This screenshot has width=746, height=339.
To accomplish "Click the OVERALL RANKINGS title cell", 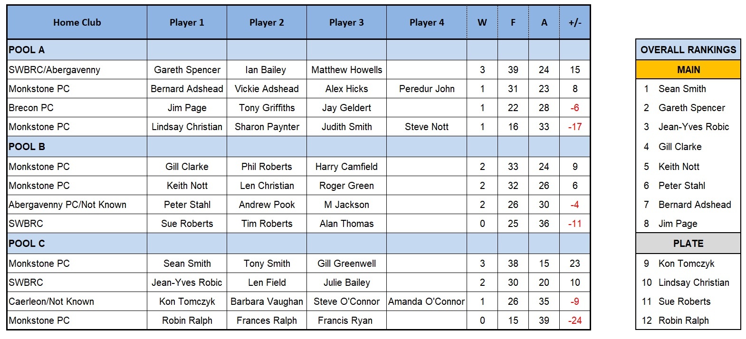I will pyautogui.click(x=688, y=50).
